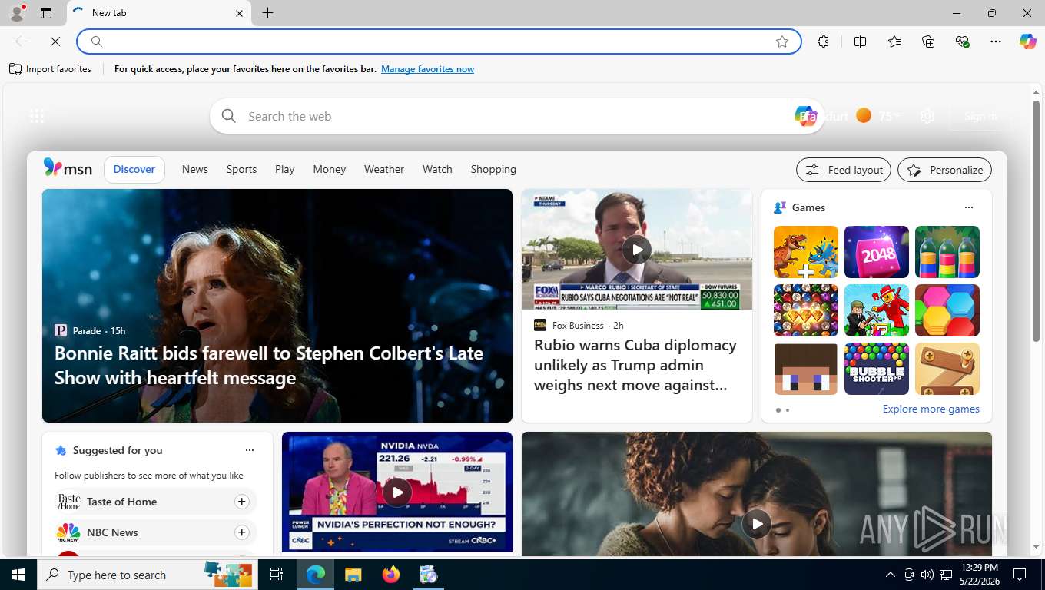1045x590 pixels.
Task: Open Collections panel
Action: click(928, 41)
